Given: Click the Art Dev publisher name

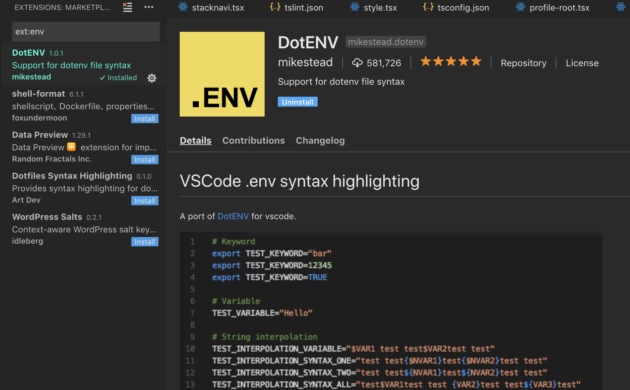Looking at the screenshot, I should (x=26, y=200).
